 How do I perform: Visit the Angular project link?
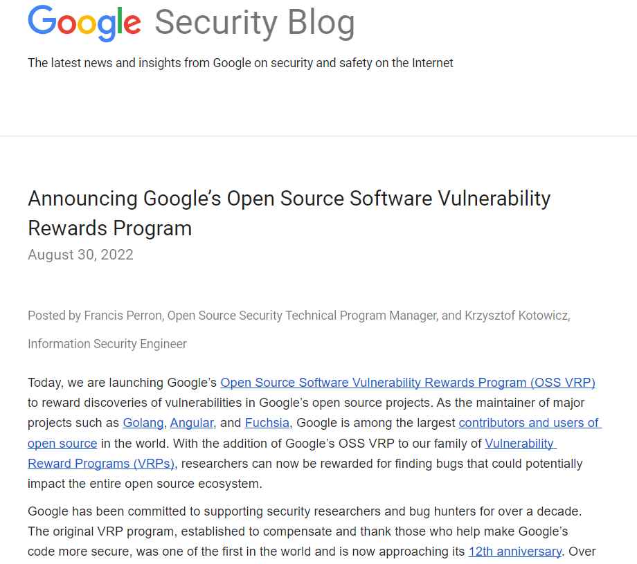[x=191, y=423]
